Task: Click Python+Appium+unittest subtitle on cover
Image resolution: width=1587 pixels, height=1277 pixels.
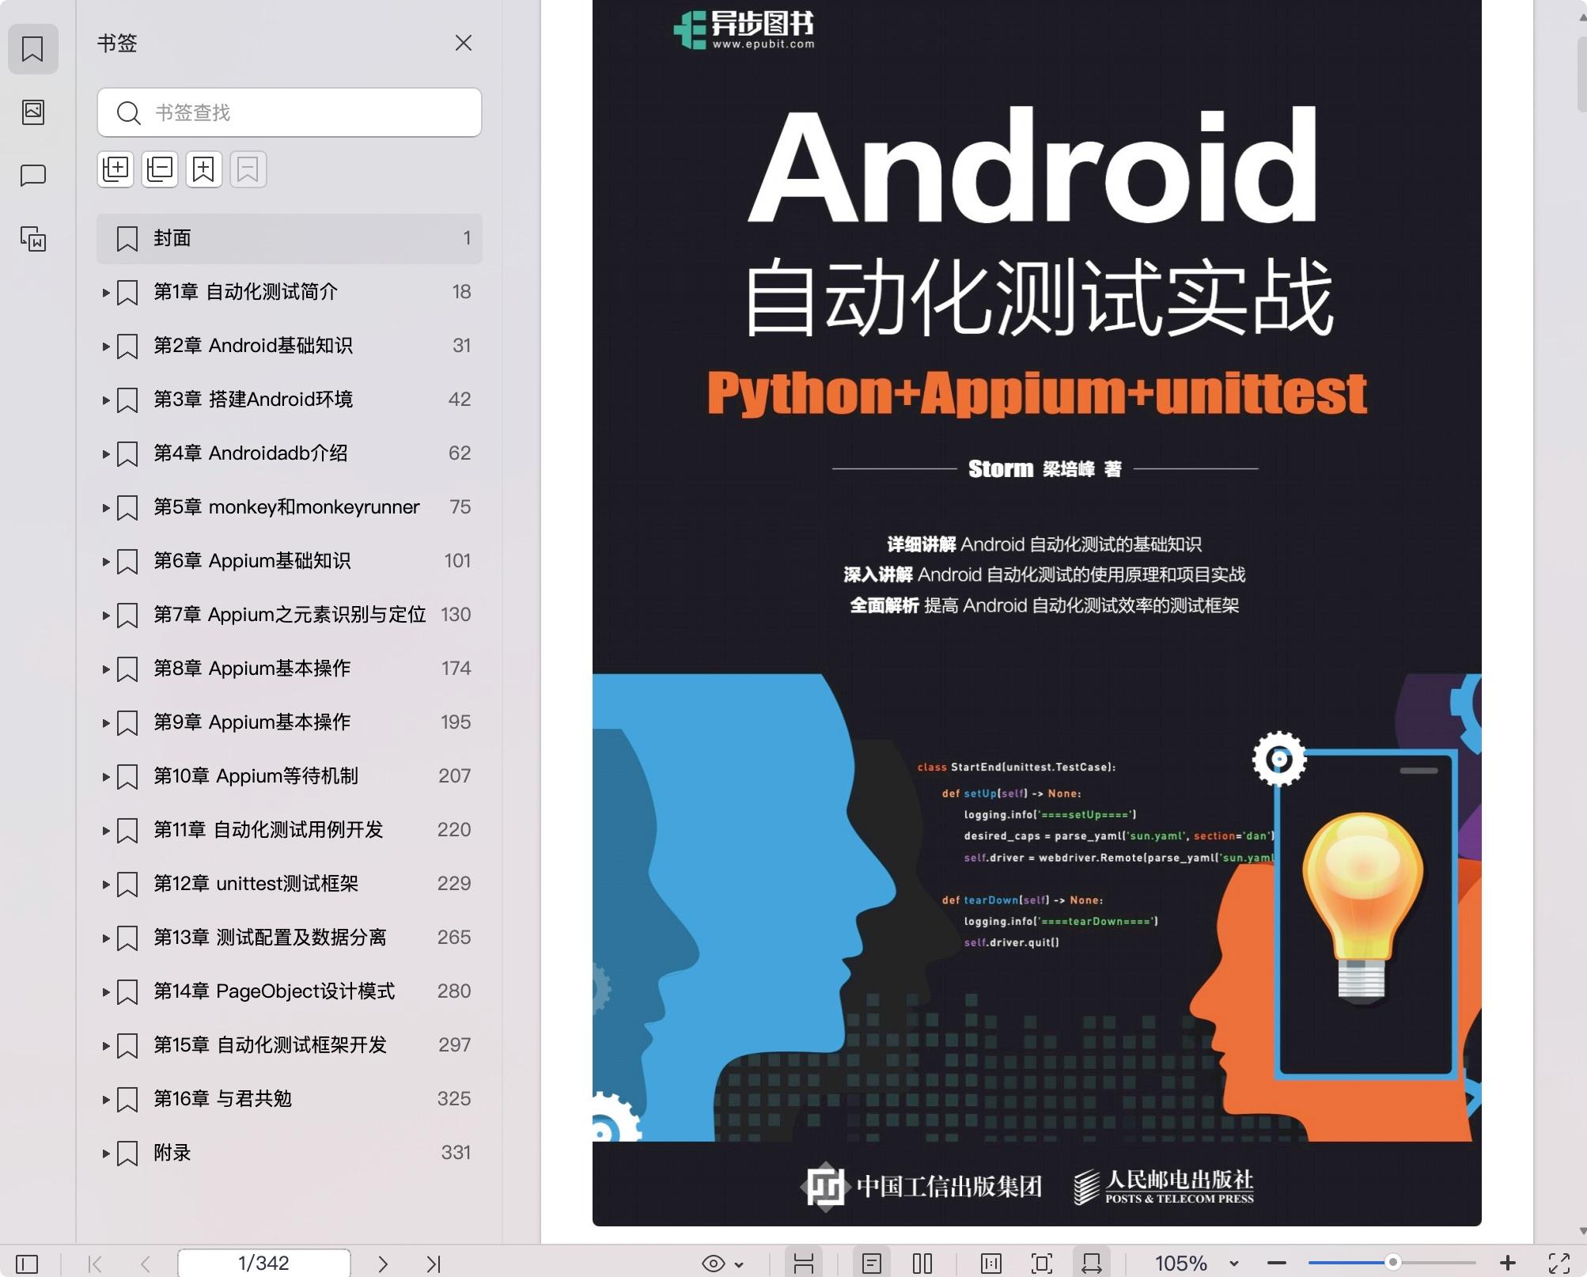Action: 1037,393
